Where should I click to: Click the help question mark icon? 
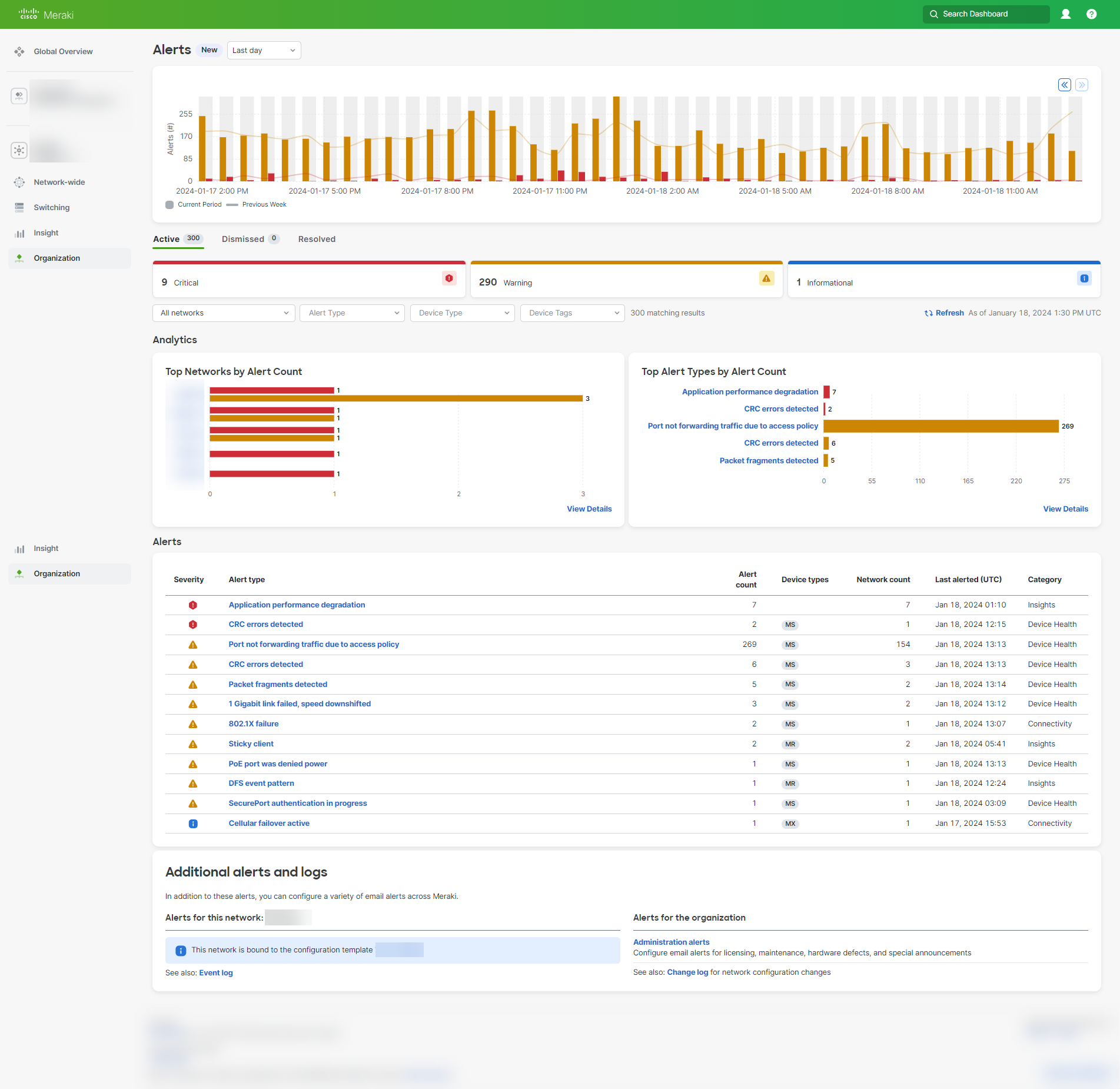pyautogui.click(x=1091, y=14)
